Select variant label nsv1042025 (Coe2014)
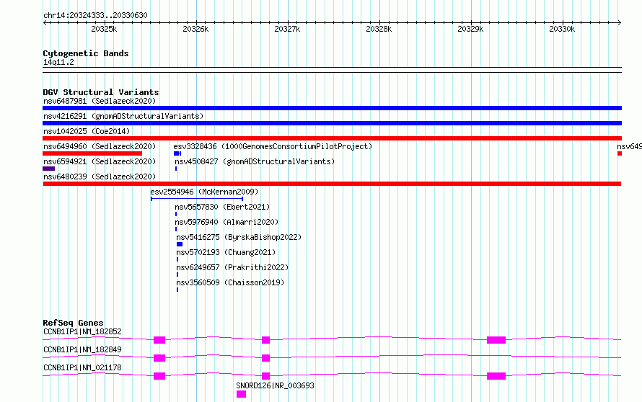Screen dimensions: 642x402 click(87, 131)
